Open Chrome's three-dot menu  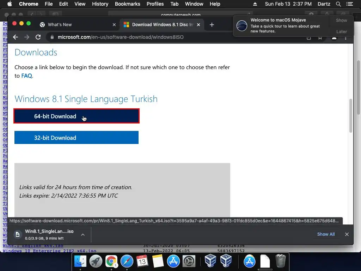click(345, 38)
